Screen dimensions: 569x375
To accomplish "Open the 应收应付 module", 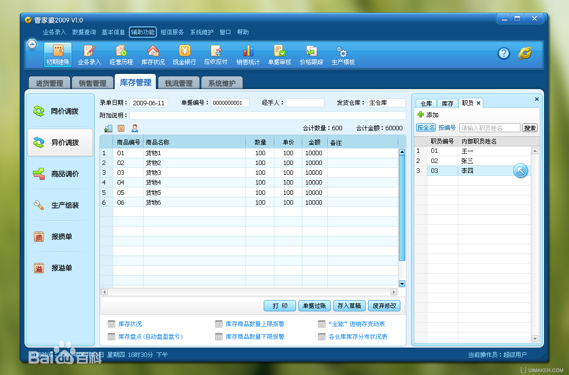I will (216, 54).
